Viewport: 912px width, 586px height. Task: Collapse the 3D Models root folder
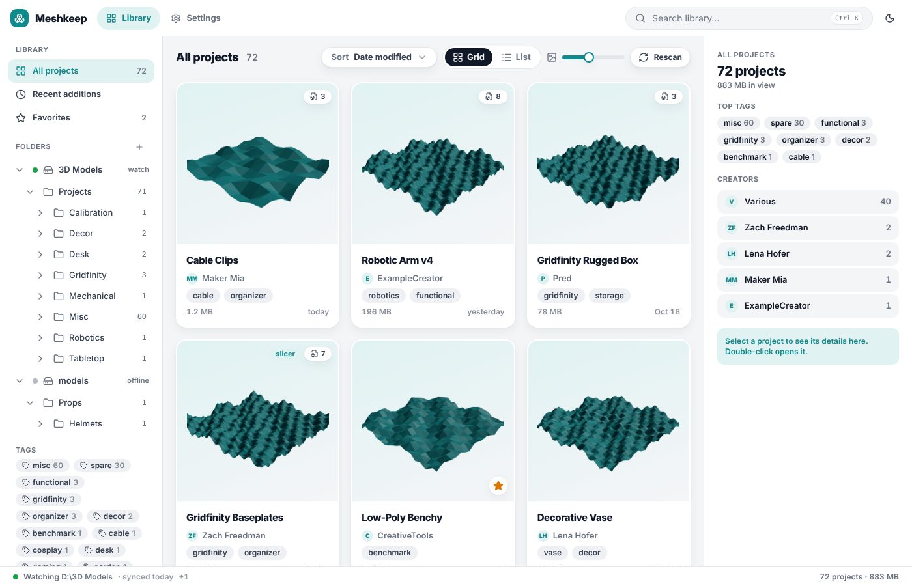(20, 170)
